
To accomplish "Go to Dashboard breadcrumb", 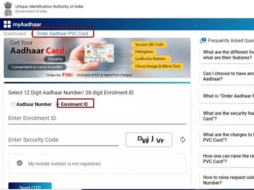I will (15, 34).
